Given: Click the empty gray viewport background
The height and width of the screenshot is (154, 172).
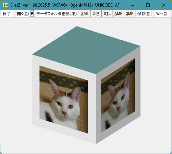Looking at the screenshot, I should pyautogui.click(x=16, y=80).
